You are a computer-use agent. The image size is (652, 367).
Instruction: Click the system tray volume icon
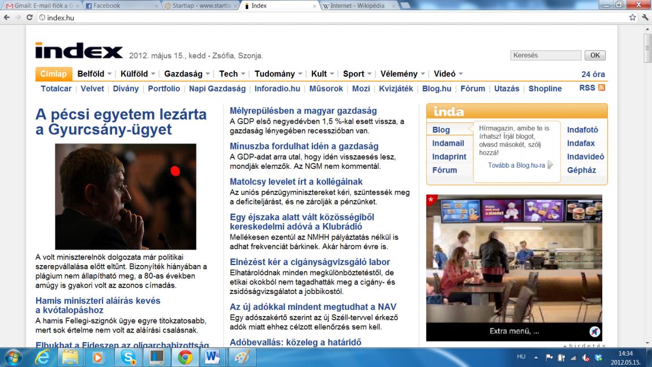pyautogui.click(x=586, y=357)
